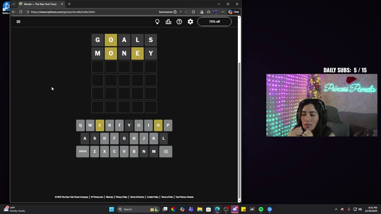Open the NYTimes.com footer link

pos(97,197)
